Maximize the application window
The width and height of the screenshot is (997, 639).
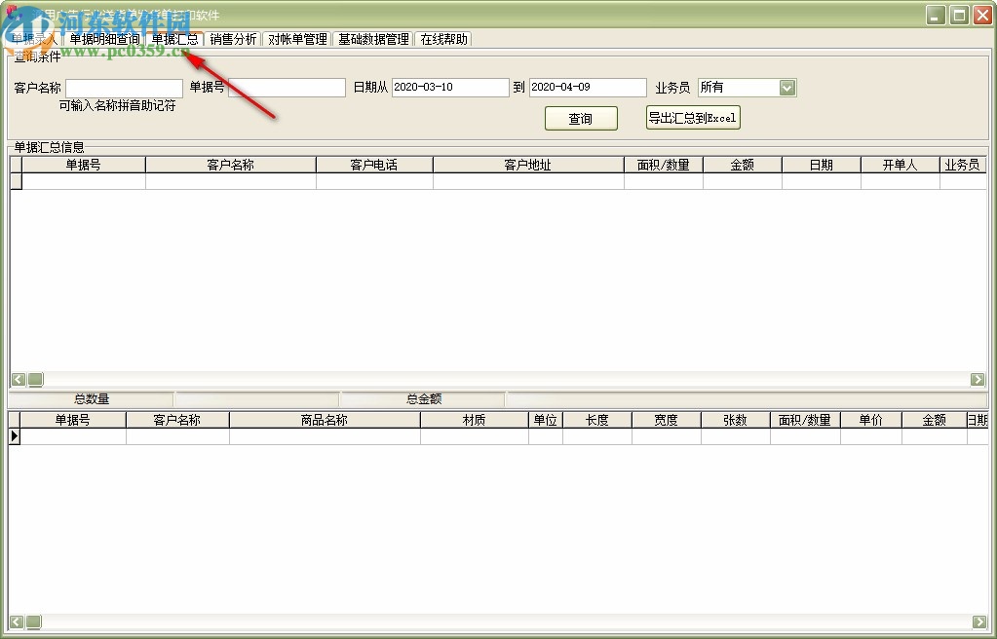(x=959, y=15)
